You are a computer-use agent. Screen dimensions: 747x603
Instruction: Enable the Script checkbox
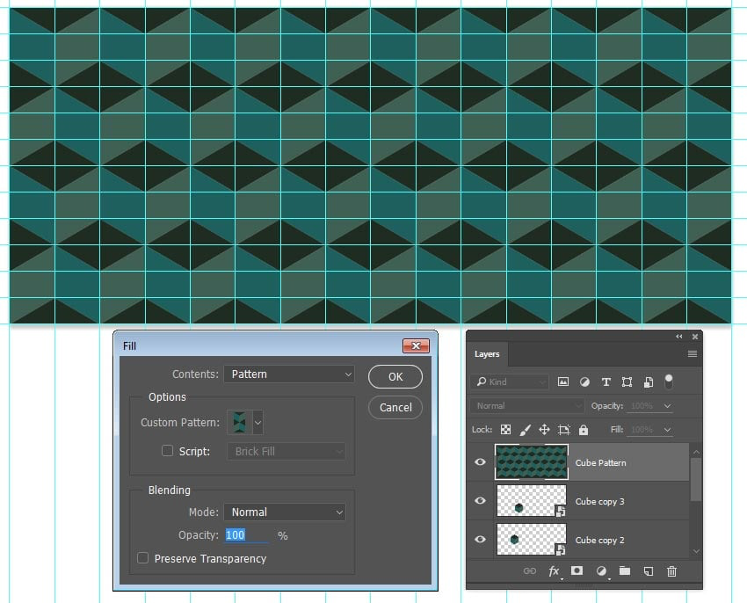coord(167,450)
